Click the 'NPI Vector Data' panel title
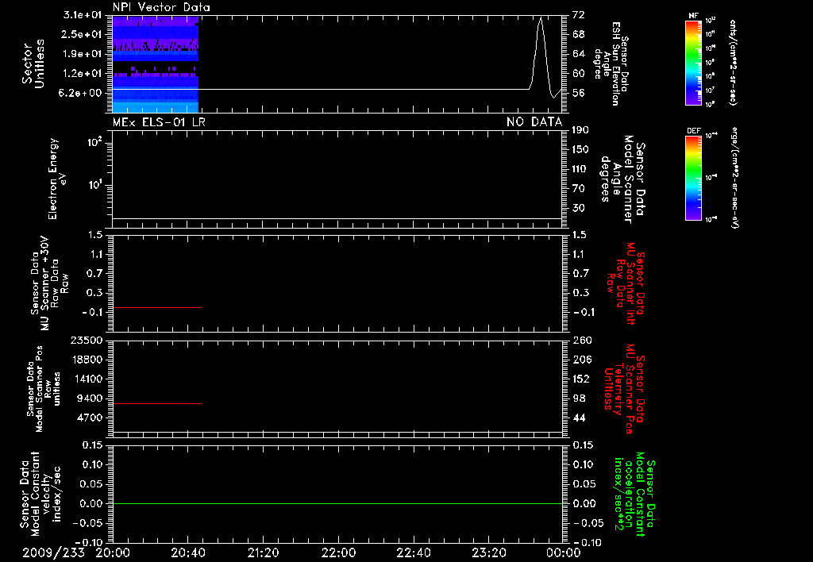This screenshot has width=813, height=562. 161,7
